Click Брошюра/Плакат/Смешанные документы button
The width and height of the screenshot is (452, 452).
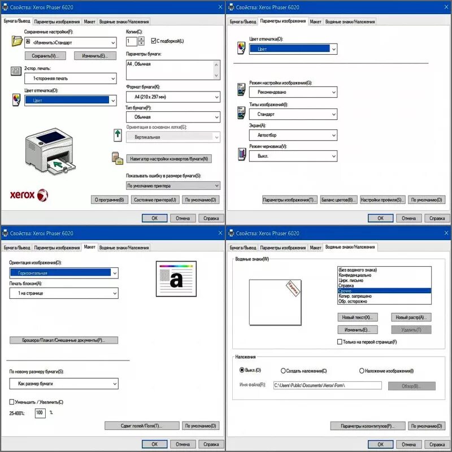(64, 340)
